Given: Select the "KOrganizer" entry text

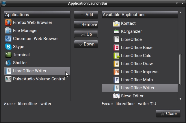Looking at the screenshot, I should click(131, 31).
